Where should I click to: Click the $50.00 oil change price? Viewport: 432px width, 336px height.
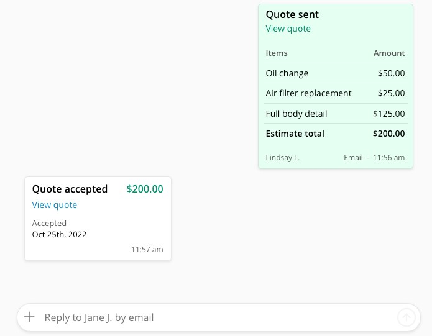pos(391,73)
